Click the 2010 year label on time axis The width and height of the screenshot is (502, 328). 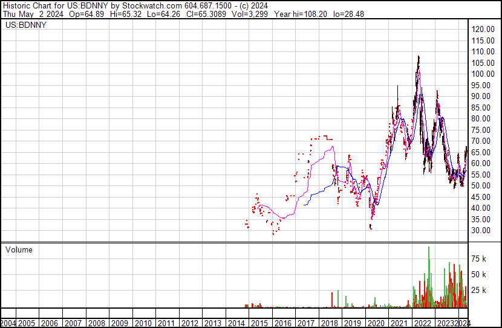click(x=143, y=323)
